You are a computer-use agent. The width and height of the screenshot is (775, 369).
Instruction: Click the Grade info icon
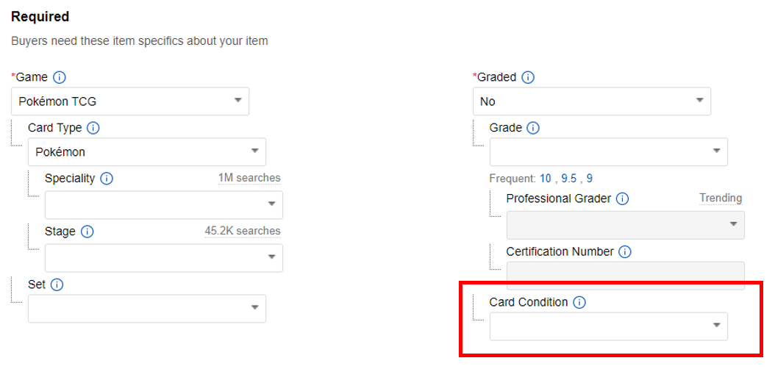coord(533,128)
